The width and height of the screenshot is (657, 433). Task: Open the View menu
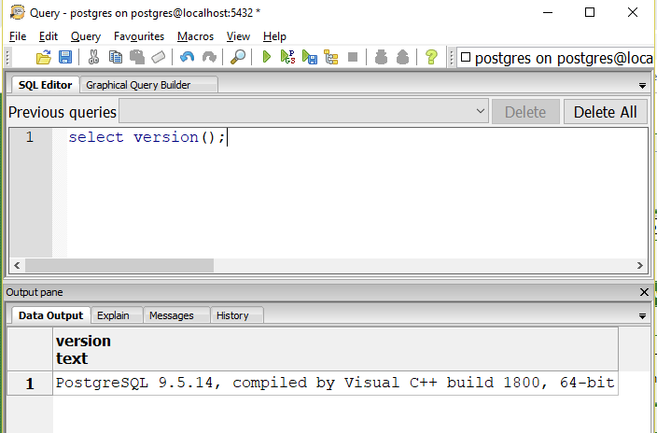click(238, 36)
